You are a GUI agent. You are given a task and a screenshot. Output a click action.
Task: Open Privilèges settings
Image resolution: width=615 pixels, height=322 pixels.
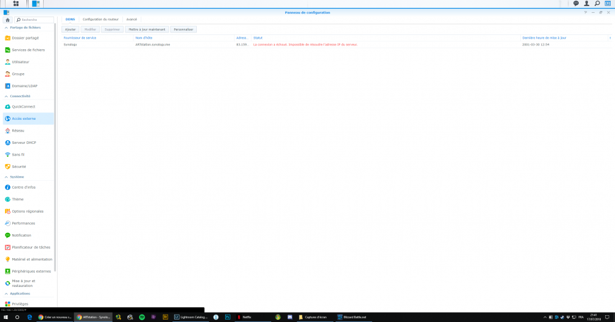(28, 304)
